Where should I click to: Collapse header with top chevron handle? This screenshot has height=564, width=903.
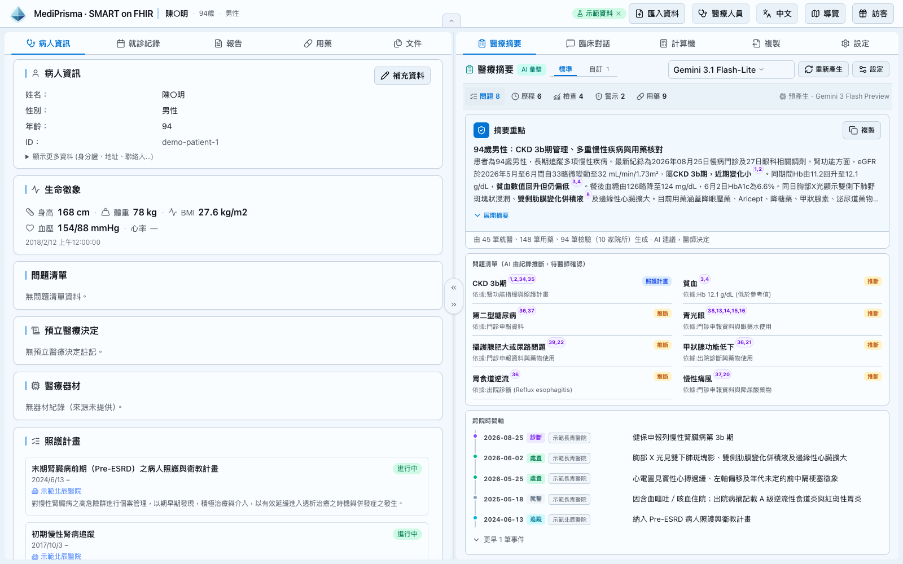(451, 21)
